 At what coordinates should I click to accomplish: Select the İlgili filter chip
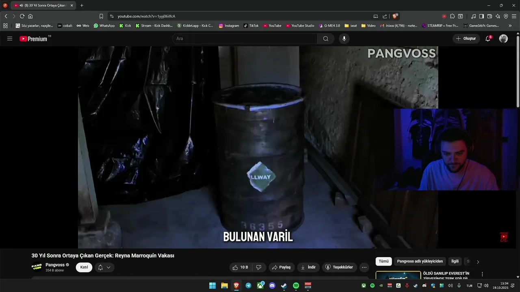(455, 261)
